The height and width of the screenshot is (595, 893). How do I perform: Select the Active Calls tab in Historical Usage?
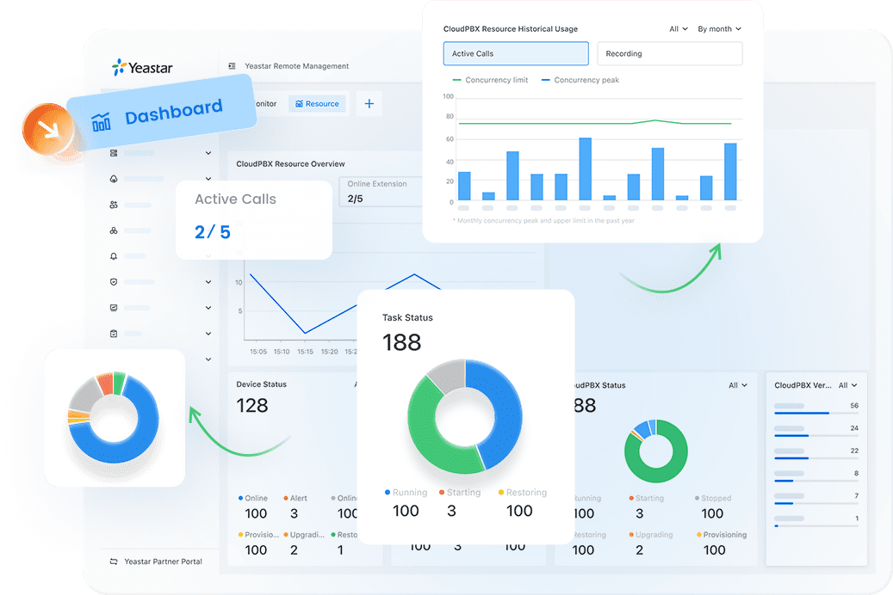click(x=516, y=53)
